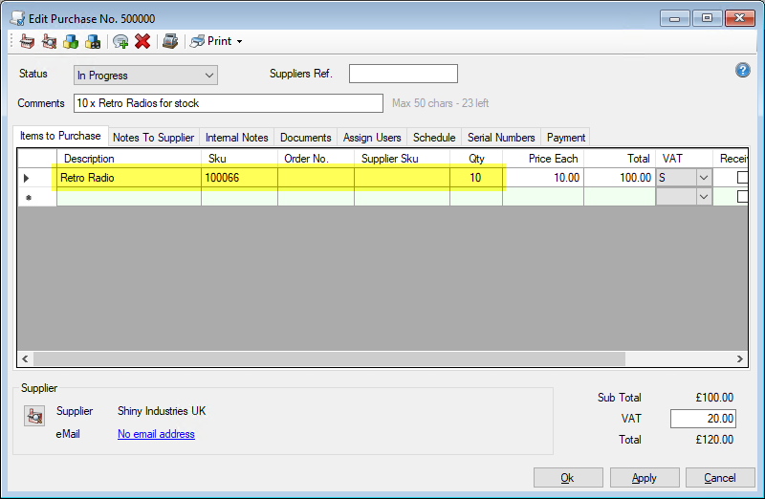This screenshot has height=499, width=765.
Task: Click into the Suppliers Ref text field
Action: tap(403, 75)
